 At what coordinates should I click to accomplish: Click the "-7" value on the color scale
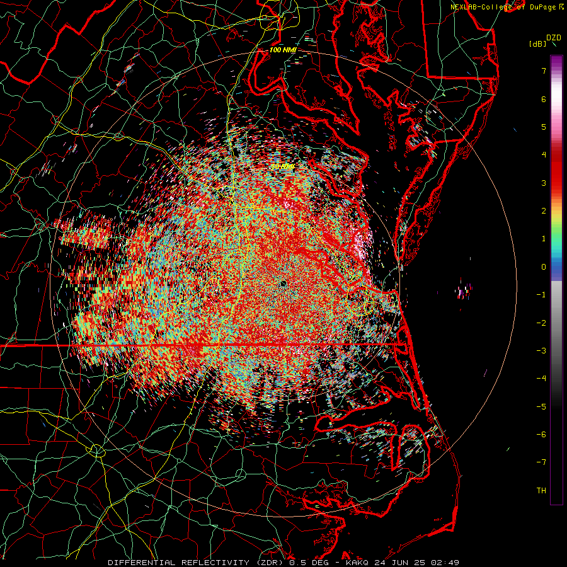click(x=541, y=462)
